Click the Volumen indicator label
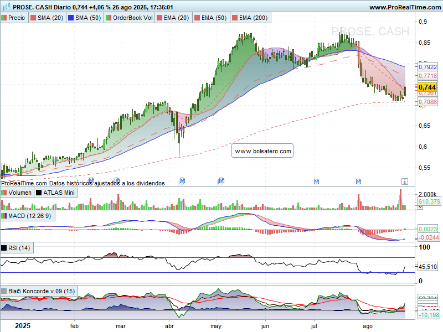Screen dimensions: 443x332 click(17, 193)
